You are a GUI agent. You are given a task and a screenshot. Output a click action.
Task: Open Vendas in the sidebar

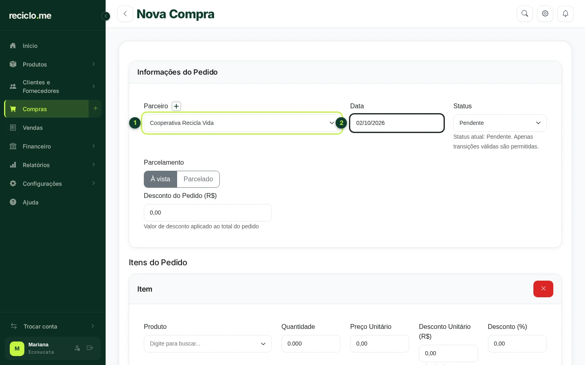[53, 128]
